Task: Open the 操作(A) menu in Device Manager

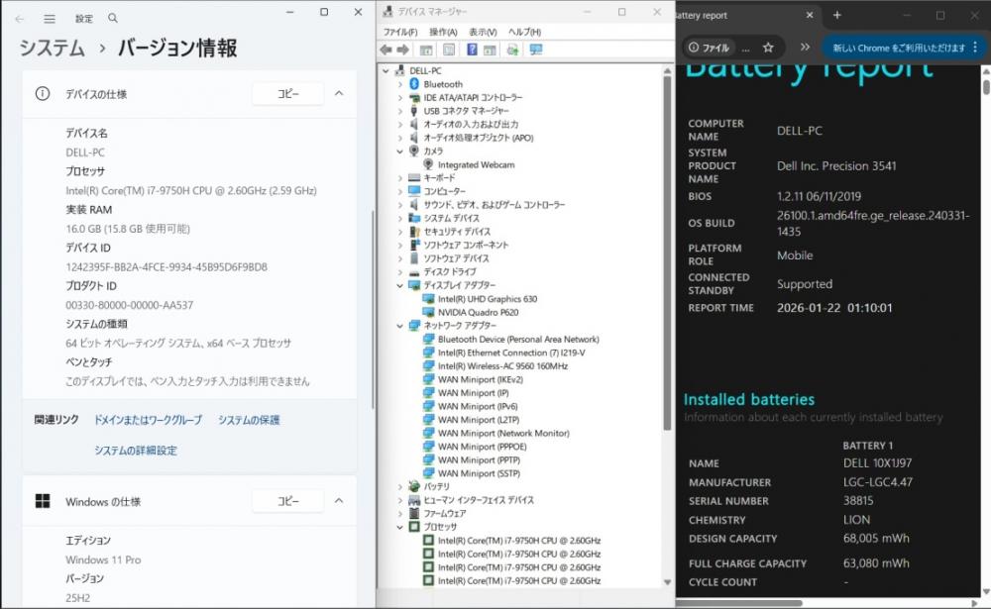Action: (x=443, y=32)
